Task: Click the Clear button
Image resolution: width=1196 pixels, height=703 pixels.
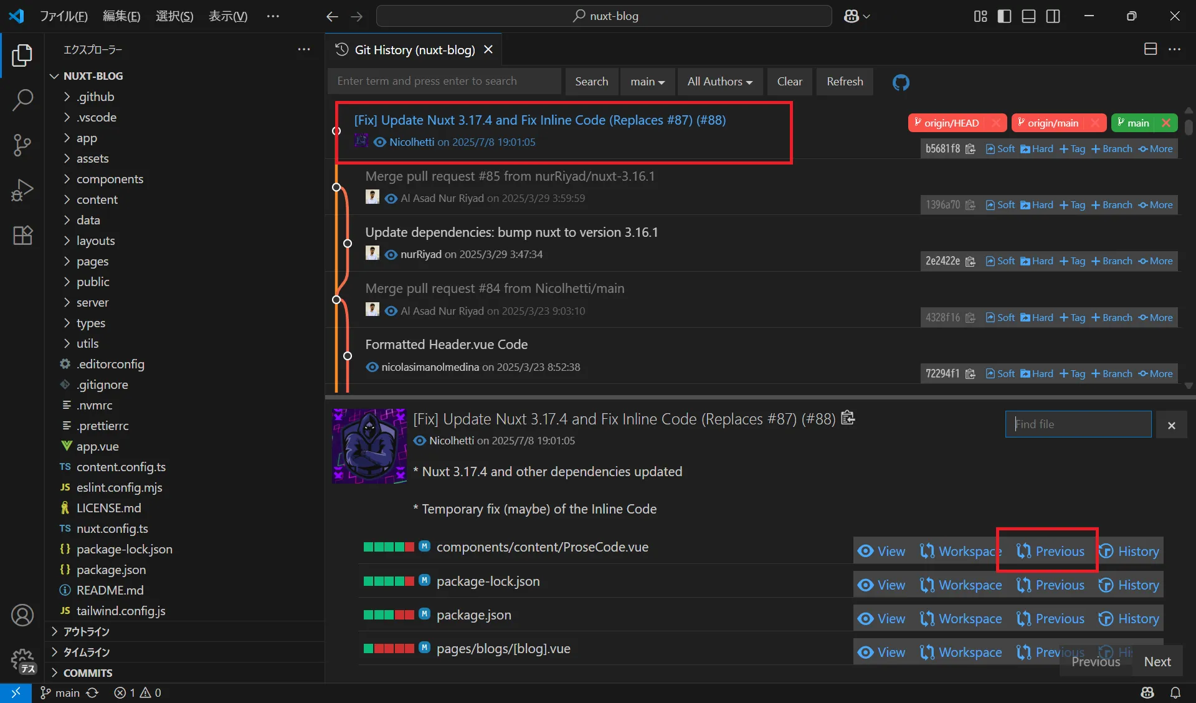Action: coord(789,82)
